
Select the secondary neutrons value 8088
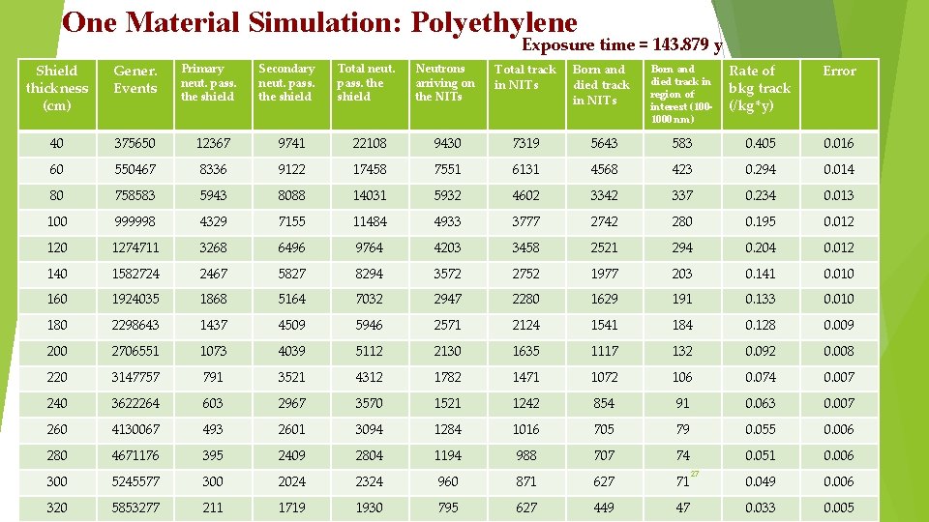291,195
